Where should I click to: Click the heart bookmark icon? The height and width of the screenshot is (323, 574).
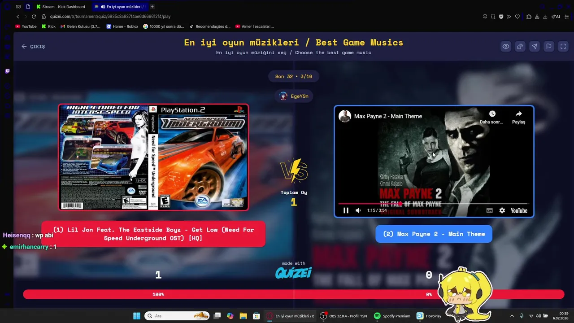(x=517, y=17)
